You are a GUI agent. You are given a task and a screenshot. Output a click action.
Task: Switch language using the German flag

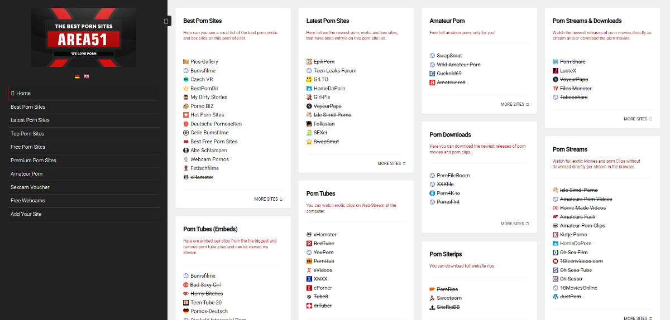(77, 76)
